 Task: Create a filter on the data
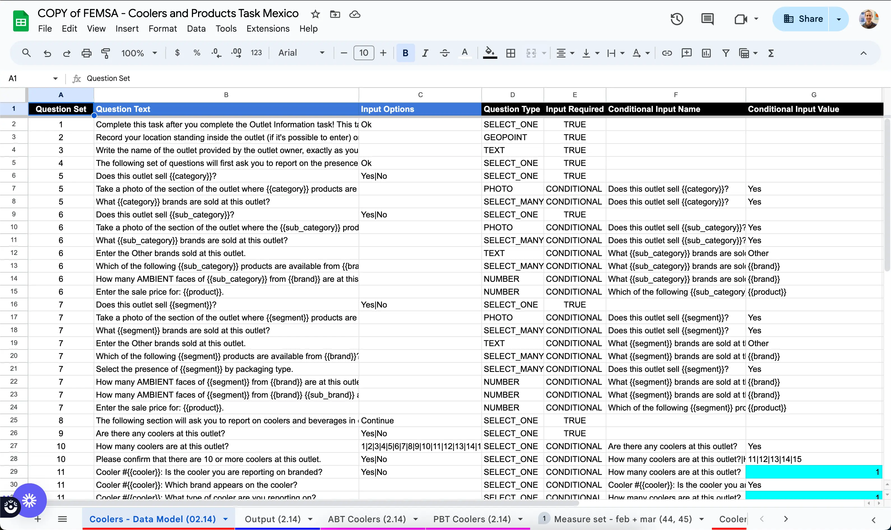tap(725, 53)
